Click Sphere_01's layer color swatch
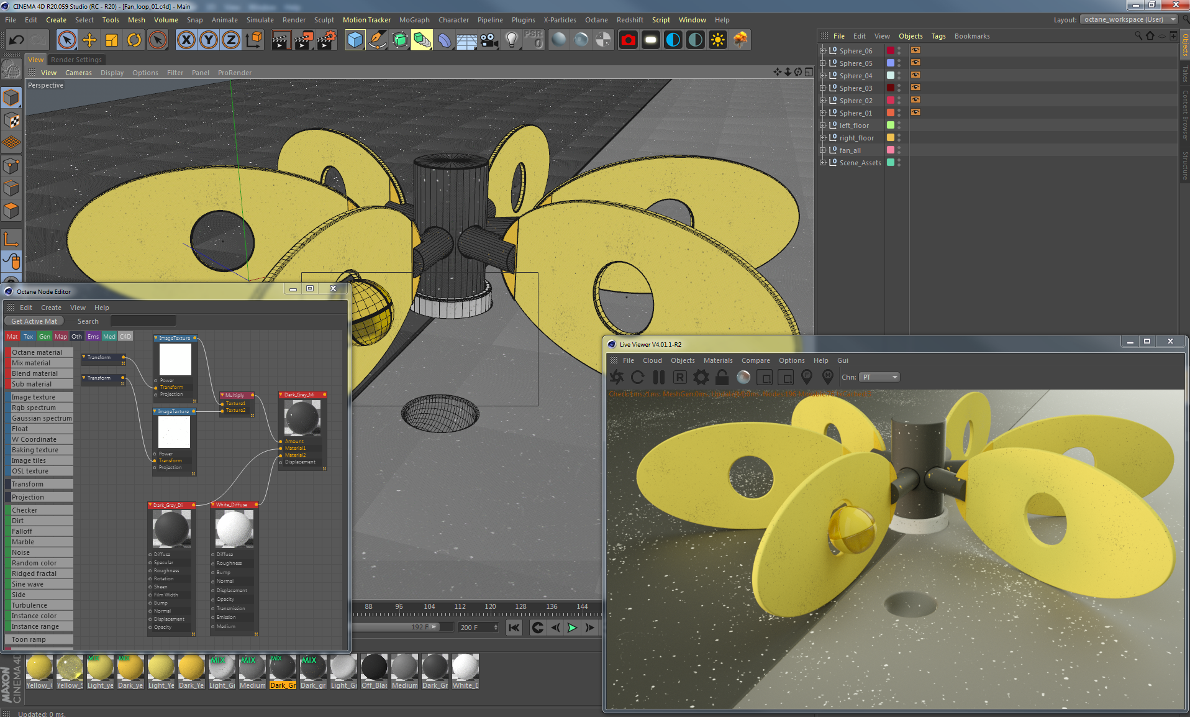The width and height of the screenshot is (1190, 717). tap(891, 112)
